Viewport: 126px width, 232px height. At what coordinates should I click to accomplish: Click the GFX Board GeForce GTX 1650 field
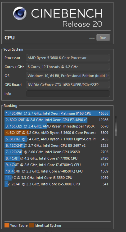coord(68,85)
